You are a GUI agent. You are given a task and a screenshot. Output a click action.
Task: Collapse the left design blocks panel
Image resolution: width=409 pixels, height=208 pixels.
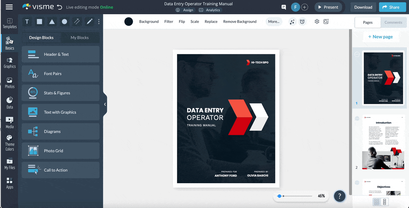105,105
